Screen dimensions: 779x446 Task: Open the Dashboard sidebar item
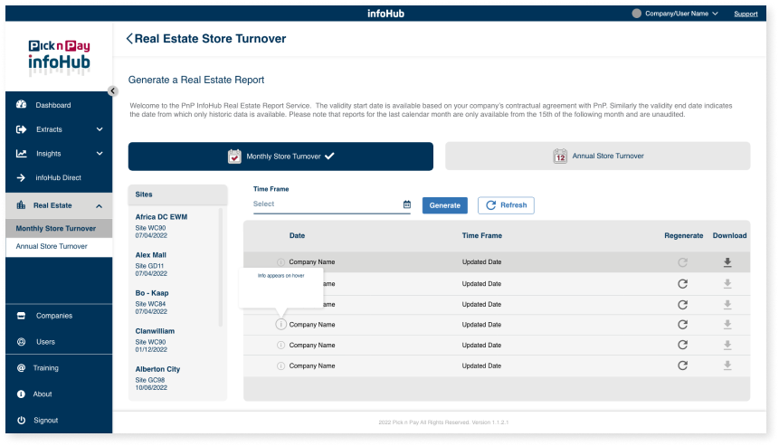tap(53, 105)
